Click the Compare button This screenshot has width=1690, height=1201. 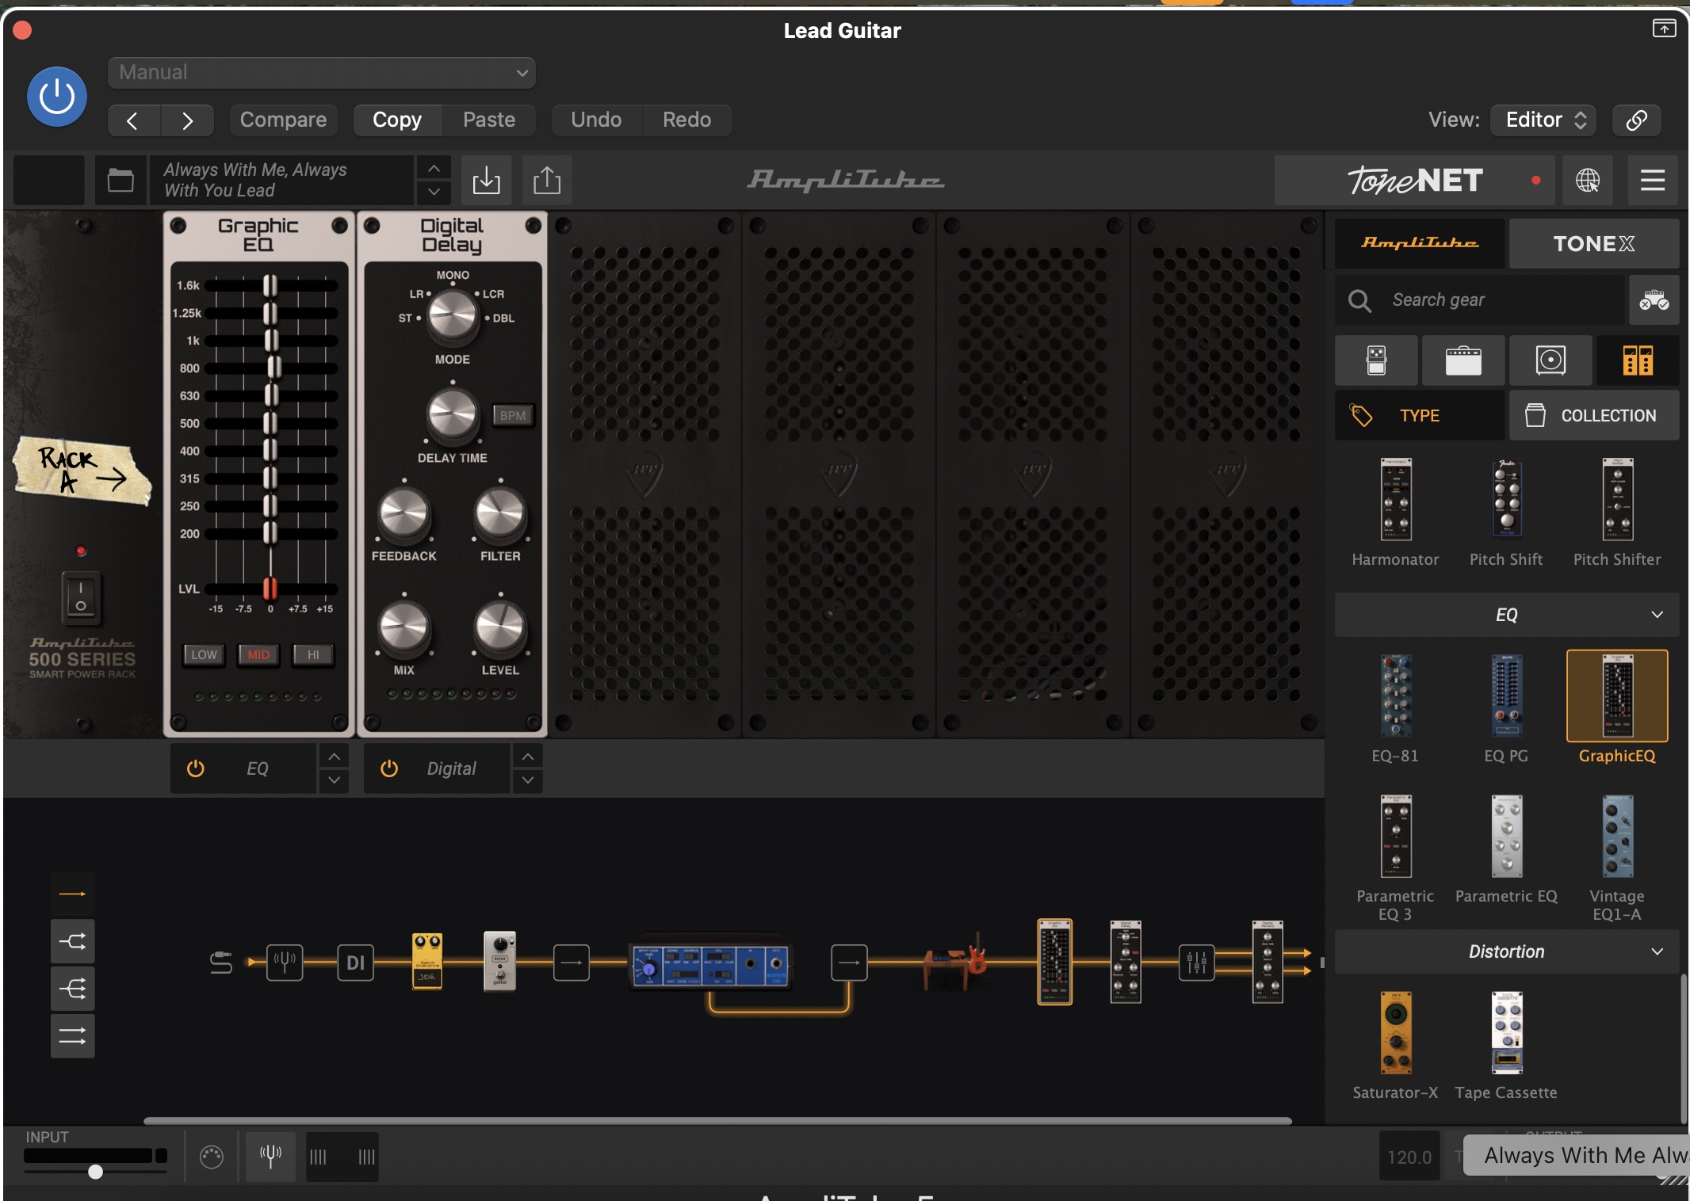283,120
